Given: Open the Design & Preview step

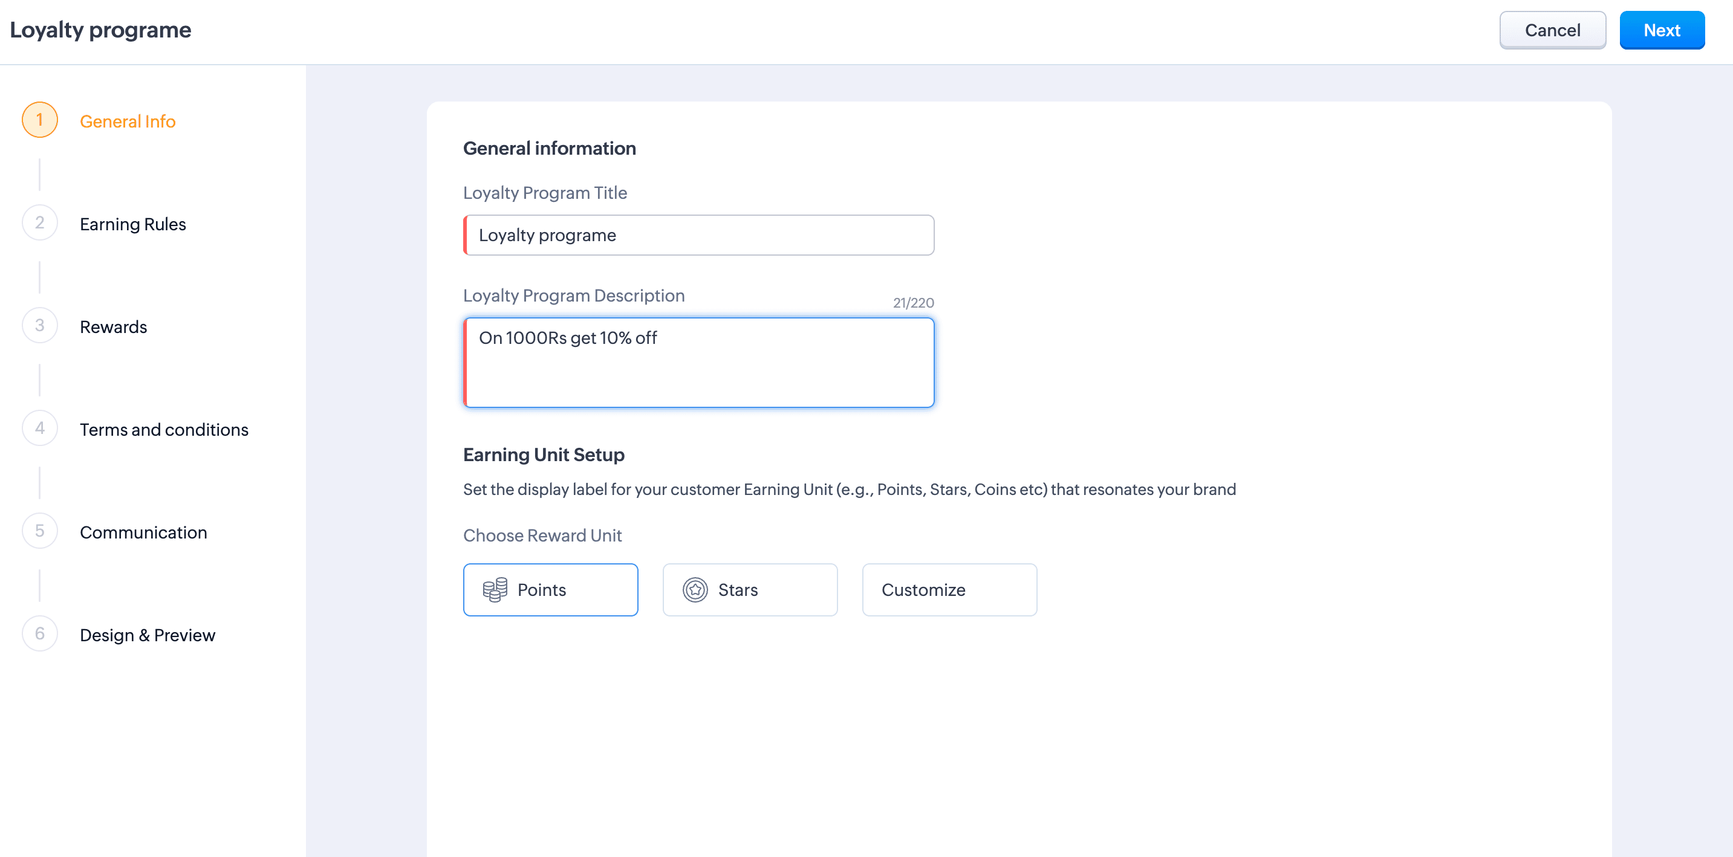Looking at the screenshot, I should click(148, 635).
